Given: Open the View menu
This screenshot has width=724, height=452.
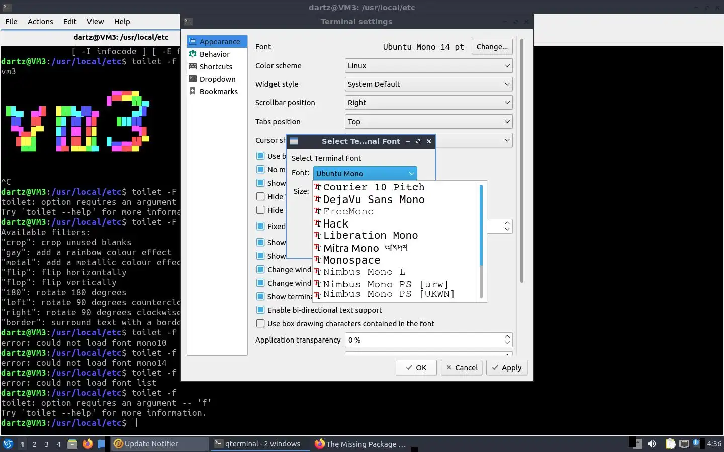Looking at the screenshot, I should pos(95,22).
